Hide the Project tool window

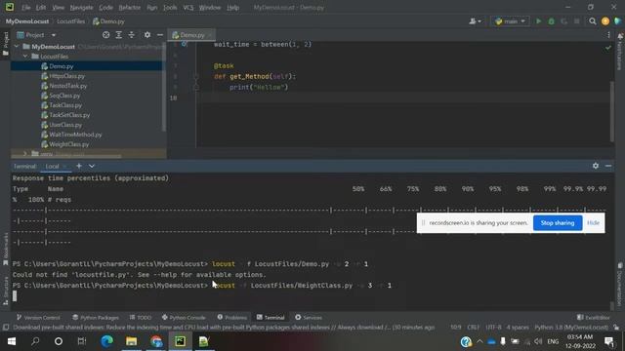pyautogui.click(x=160, y=35)
